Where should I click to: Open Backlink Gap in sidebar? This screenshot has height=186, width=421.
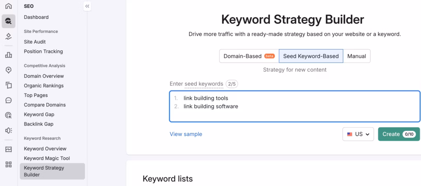(x=39, y=124)
